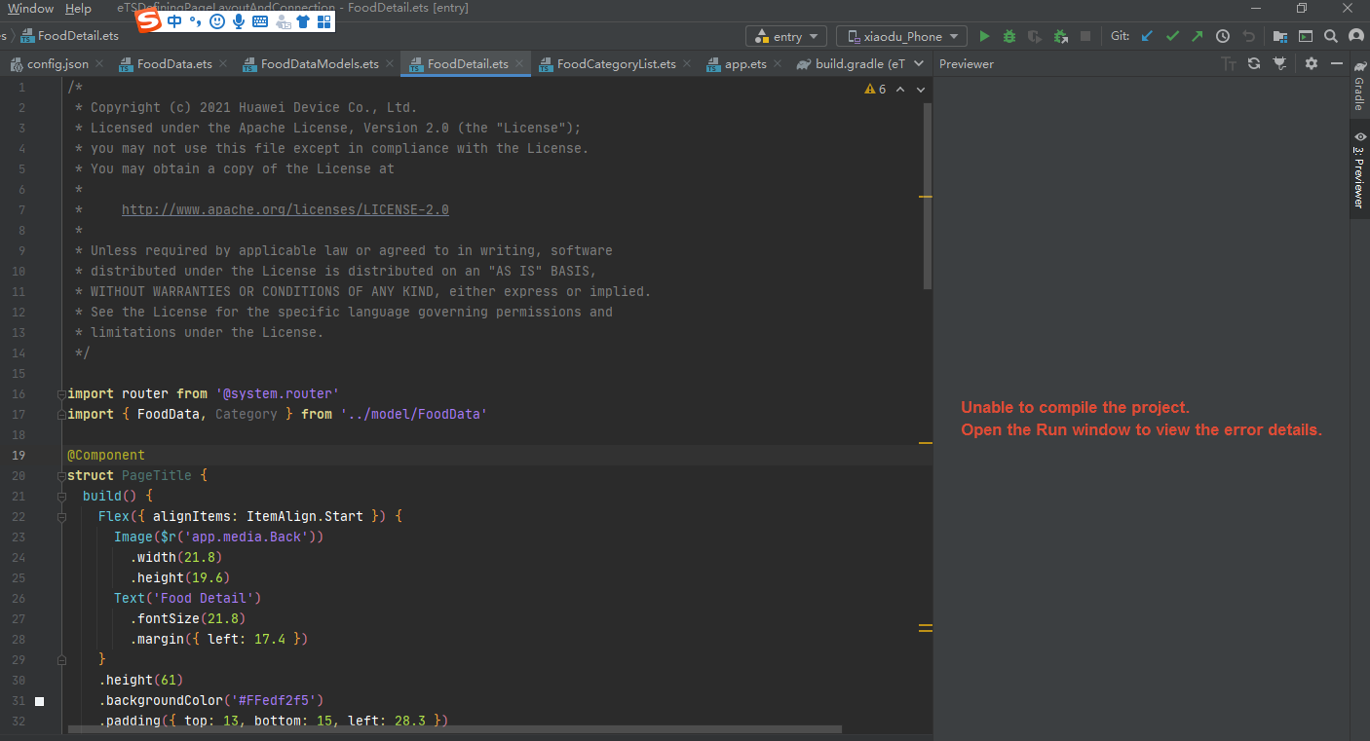This screenshot has width=1370, height=741.
Task: Open the Apache license URL link
Action: [285, 209]
